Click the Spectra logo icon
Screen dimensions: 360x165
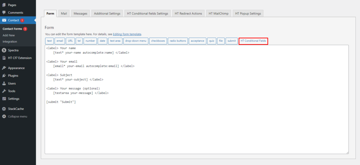coord(4,50)
